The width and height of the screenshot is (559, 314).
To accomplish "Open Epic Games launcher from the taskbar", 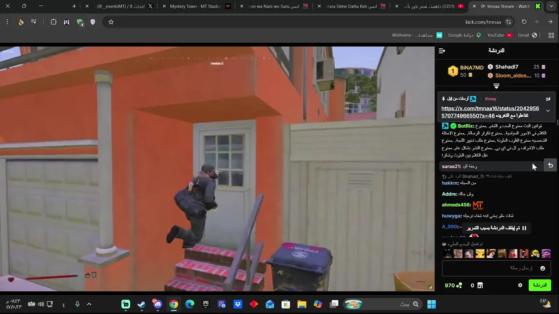I will [206, 304].
